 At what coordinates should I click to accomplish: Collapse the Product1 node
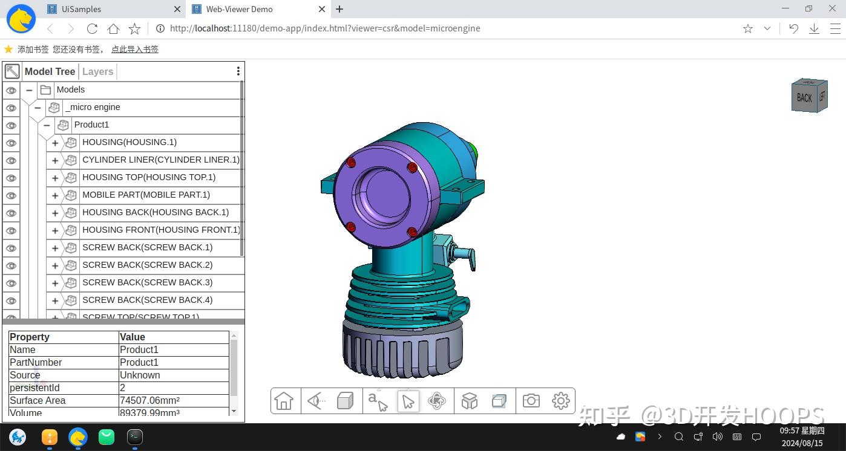click(x=47, y=125)
